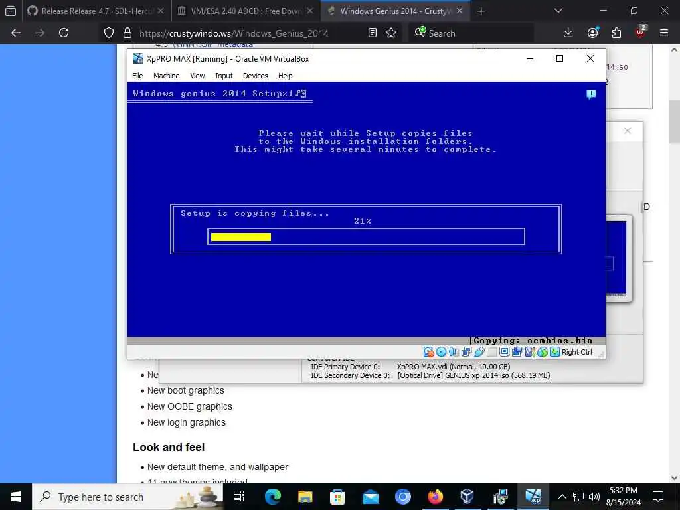
Task: Click 'XpPRO MAX.vdi (Normal, 10.00 GB)' text
Action: click(454, 367)
